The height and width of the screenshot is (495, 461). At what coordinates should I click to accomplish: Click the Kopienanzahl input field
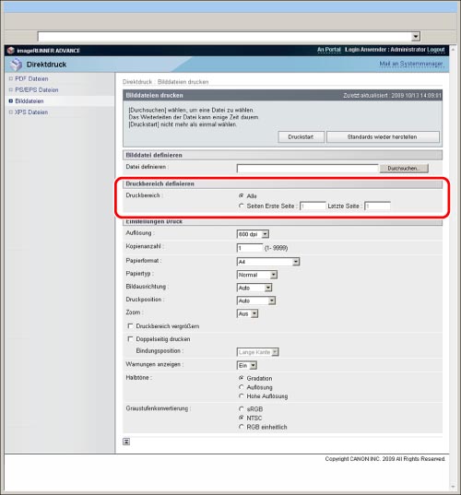tap(250, 248)
